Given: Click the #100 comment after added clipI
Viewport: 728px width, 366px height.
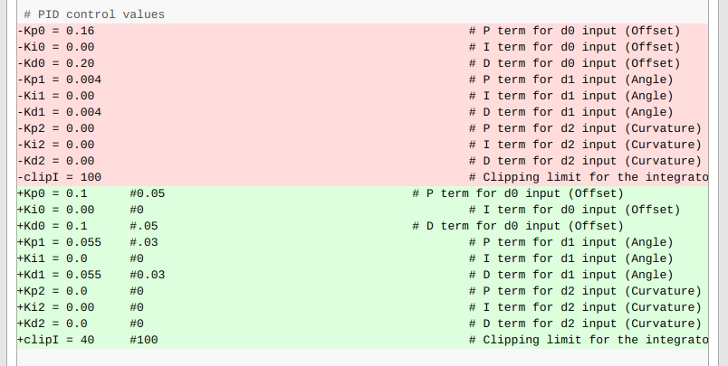Looking at the screenshot, I should [144, 340].
